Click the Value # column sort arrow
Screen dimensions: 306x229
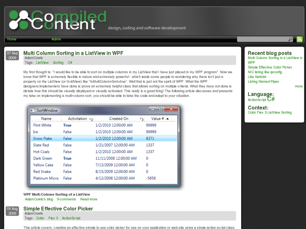click(x=168, y=119)
